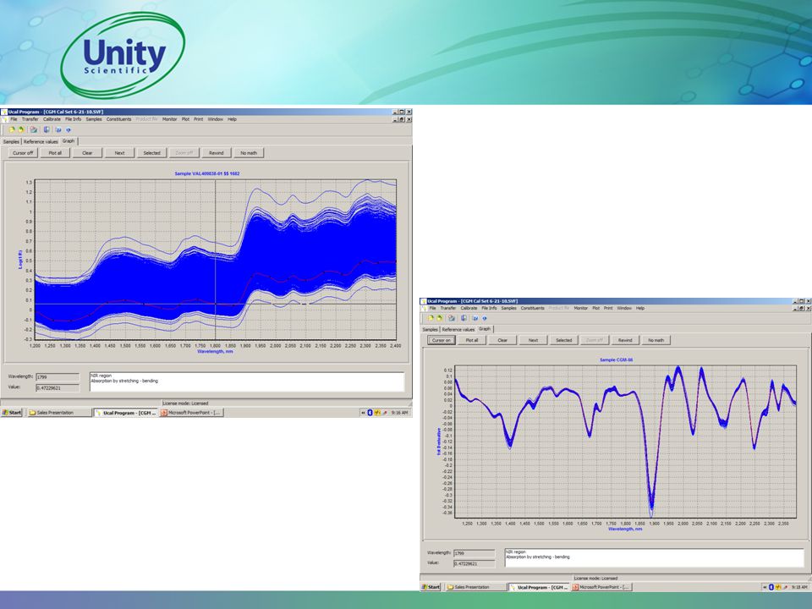Expand hidden tray icons arrow near 9:16 AM clock
Viewport: 812px width, 609px height.
coord(364,413)
